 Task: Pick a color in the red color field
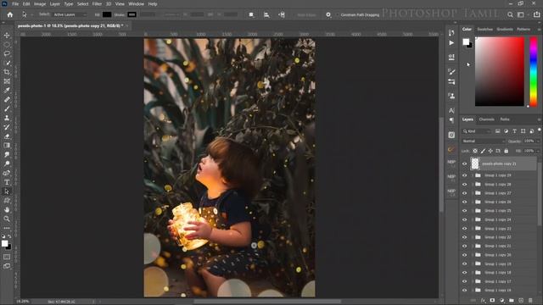(x=500, y=71)
